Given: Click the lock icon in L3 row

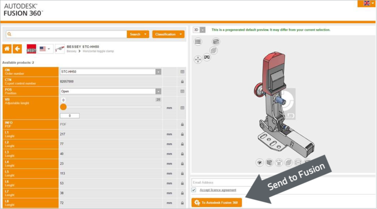Looking at the screenshot, I should [x=182, y=154].
